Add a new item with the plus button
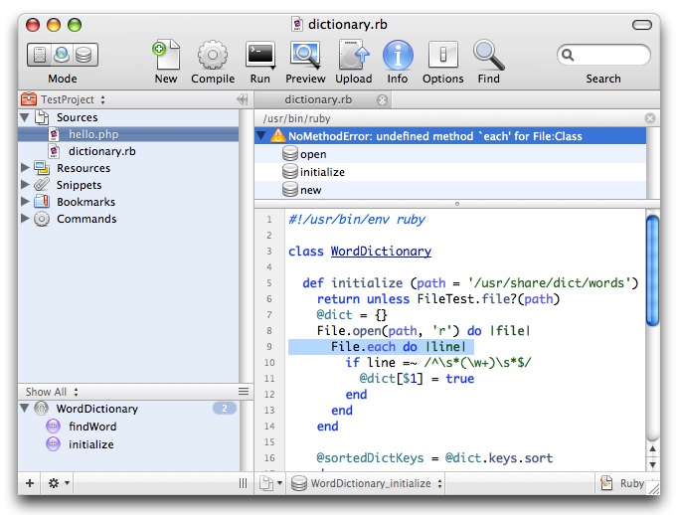677x515 pixels. 30,483
